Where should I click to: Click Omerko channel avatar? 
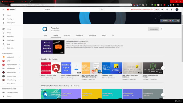pyautogui.click(x=45, y=29)
